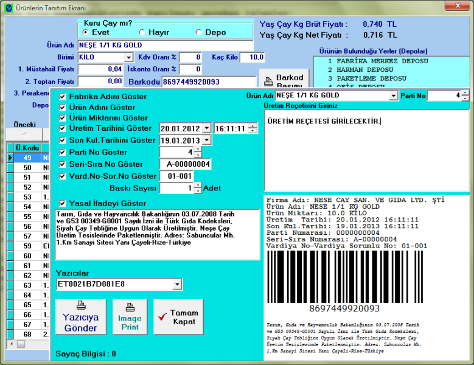Image resolution: width=474 pixels, height=365 pixels.
Task: Disable Yasal İfadeyi Göster checkbox
Action: point(63,203)
